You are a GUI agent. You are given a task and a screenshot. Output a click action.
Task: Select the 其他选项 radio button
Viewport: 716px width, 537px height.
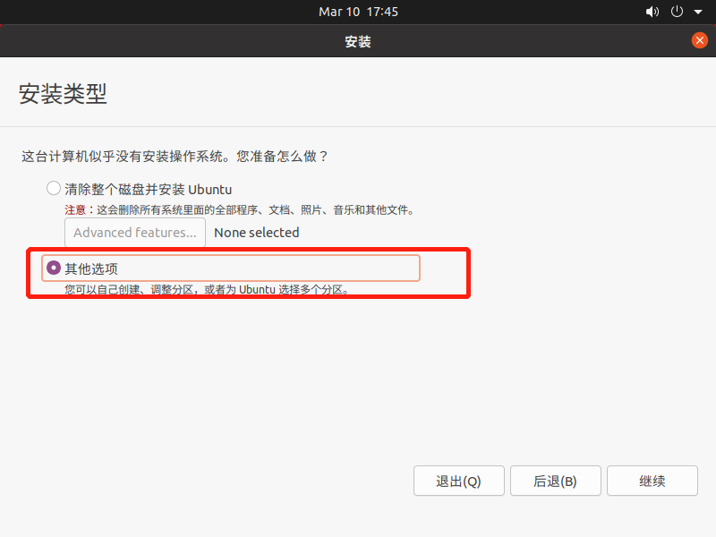53,267
